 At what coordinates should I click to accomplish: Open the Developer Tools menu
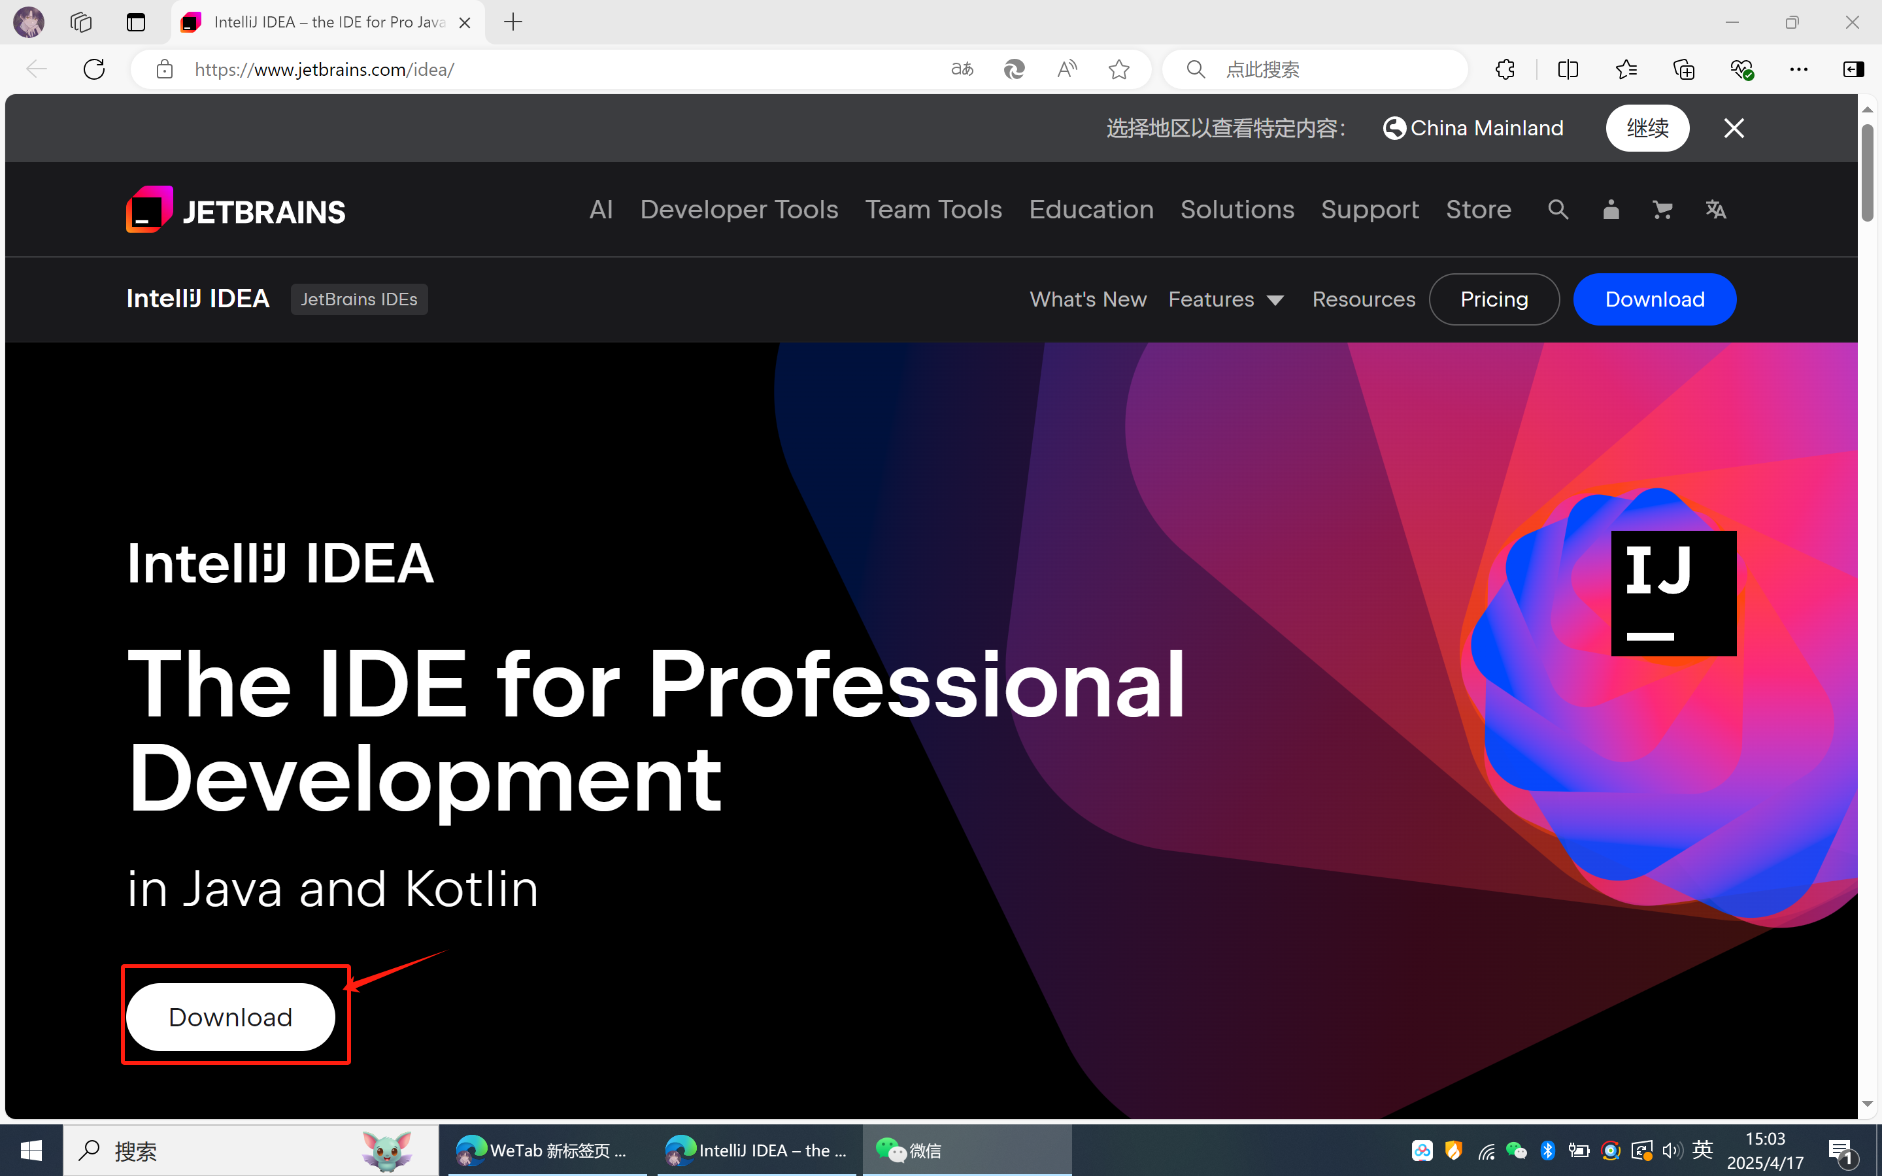click(x=739, y=209)
